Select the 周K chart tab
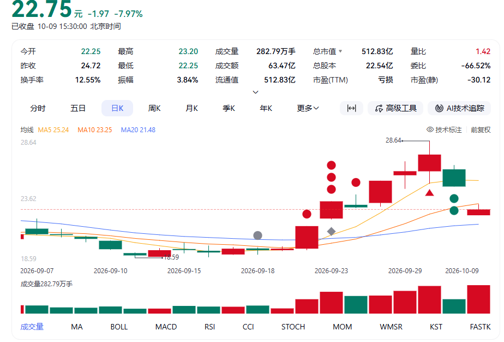The width and height of the screenshot is (504, 342). tap(154, 108)
